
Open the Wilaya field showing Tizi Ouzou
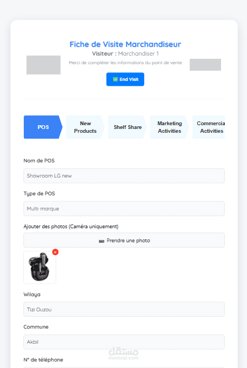[124, 309]
